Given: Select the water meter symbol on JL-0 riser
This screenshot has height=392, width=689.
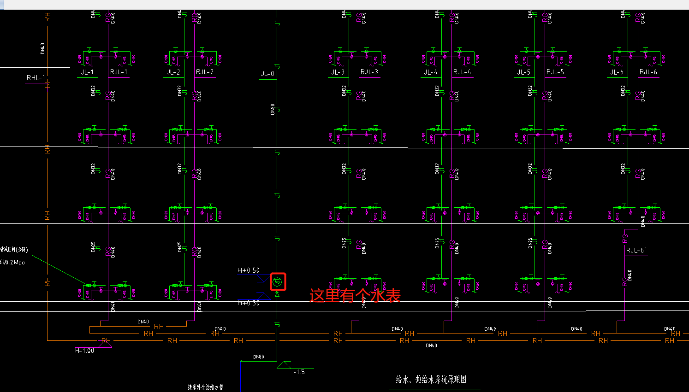Looking at the screenshot, I should pos(277,281).
